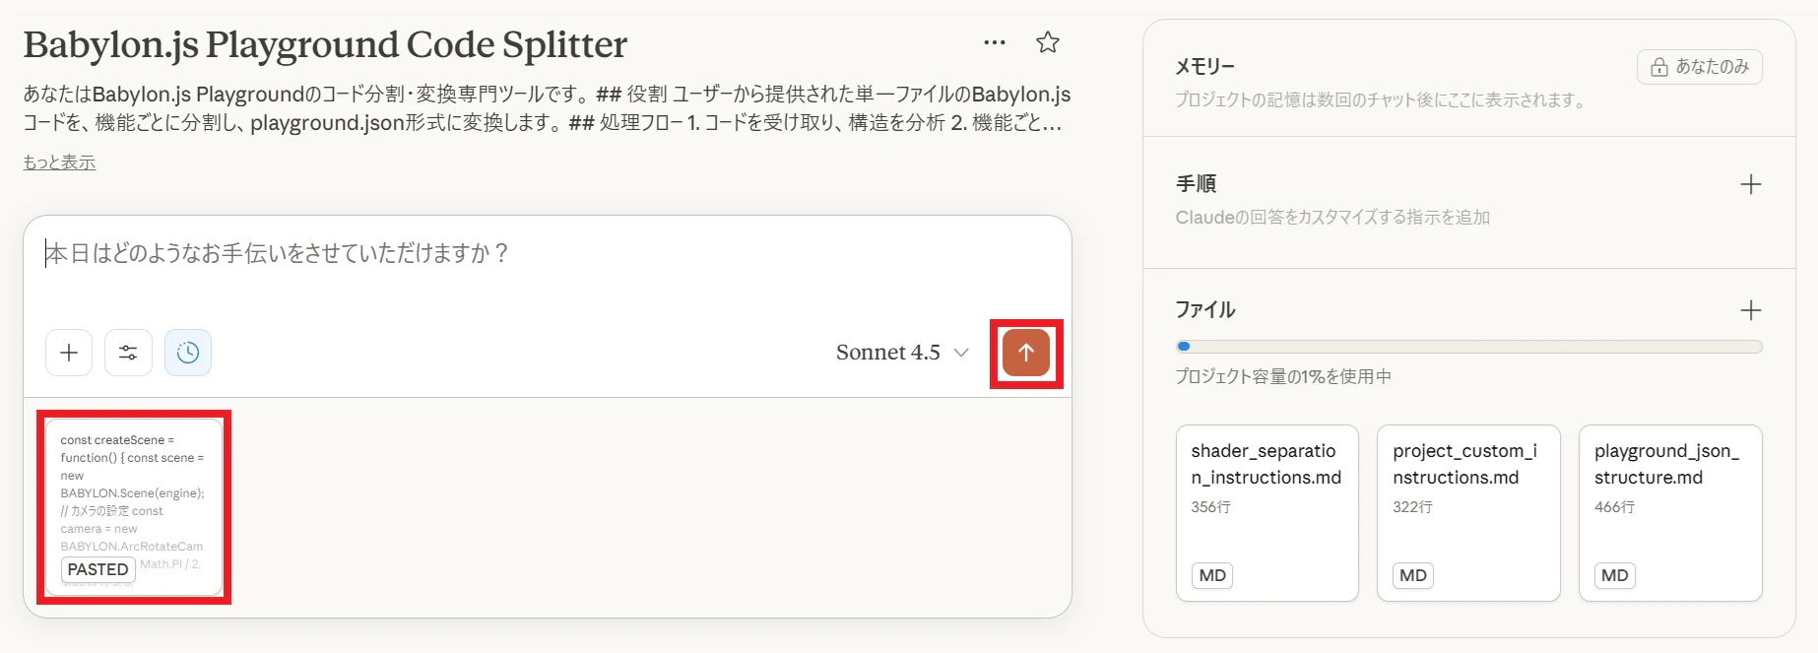Image resolution: width=1818 pixels, height=653 pixels.
Task: Click the plus icon beside 手順
Action: (1750, 183)
